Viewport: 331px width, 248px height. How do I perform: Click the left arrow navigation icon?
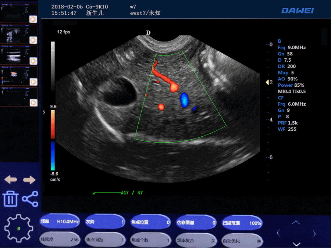10,180
